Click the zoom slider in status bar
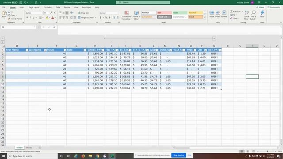The width and height of the screenshot is (283, 159). pyautogui.click(x=267, y=151)
